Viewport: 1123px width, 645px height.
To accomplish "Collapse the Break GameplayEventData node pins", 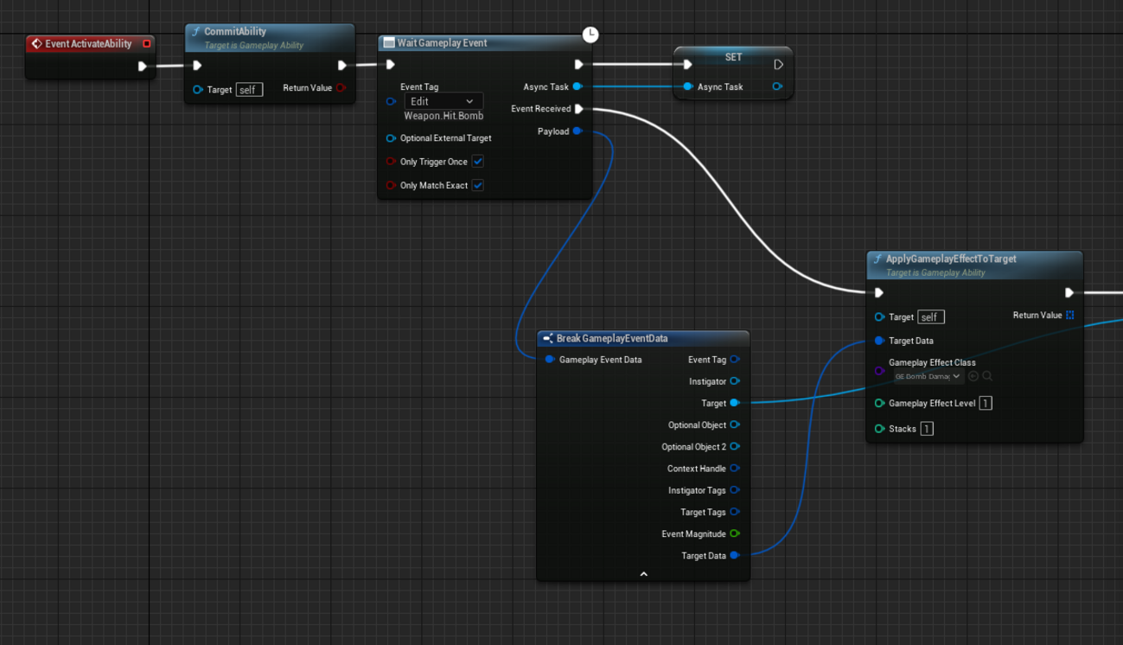I will tap(643, 574).
